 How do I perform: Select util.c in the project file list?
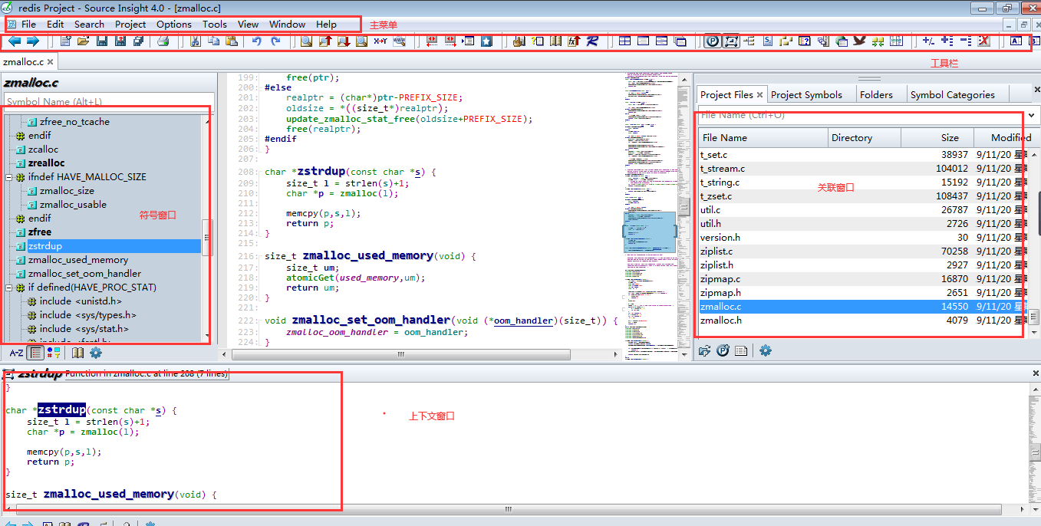[862, 210]
